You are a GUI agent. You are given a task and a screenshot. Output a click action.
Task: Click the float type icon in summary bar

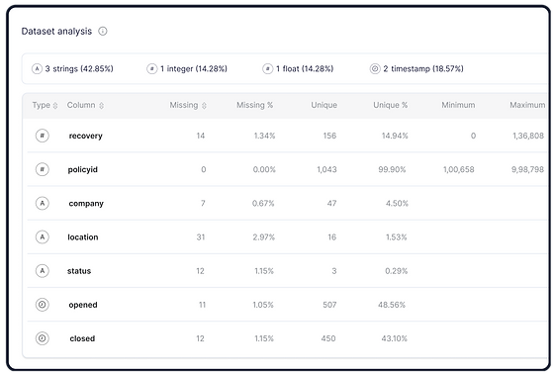click(x=267, y=68)
